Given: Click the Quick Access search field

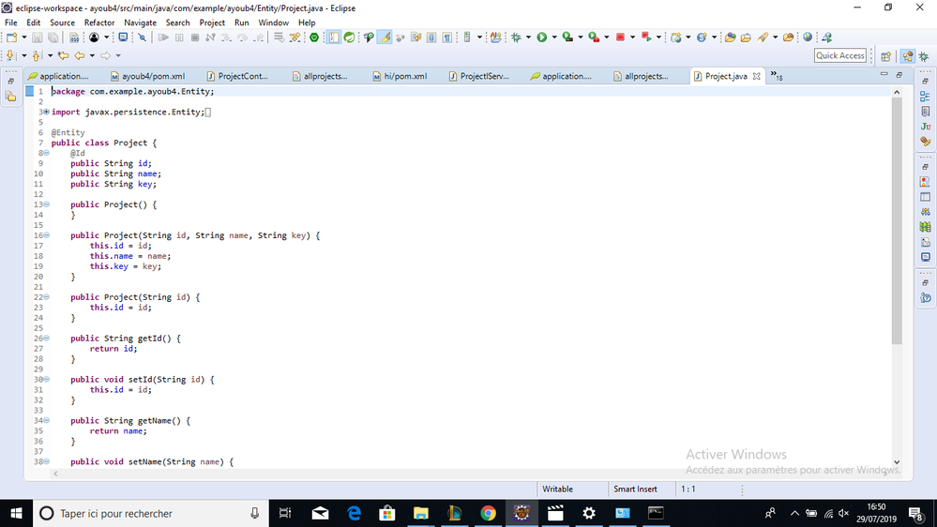Looking at the screenshot, I should pos(840,55).
